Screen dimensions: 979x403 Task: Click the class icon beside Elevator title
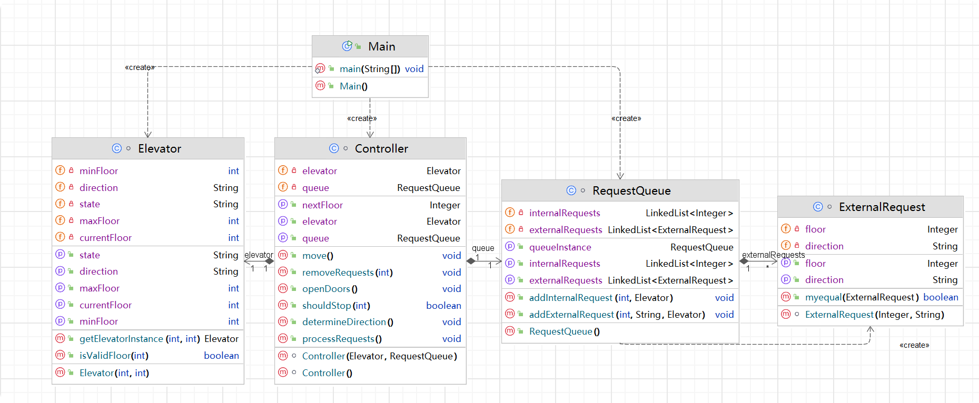[x=117, y=148]
